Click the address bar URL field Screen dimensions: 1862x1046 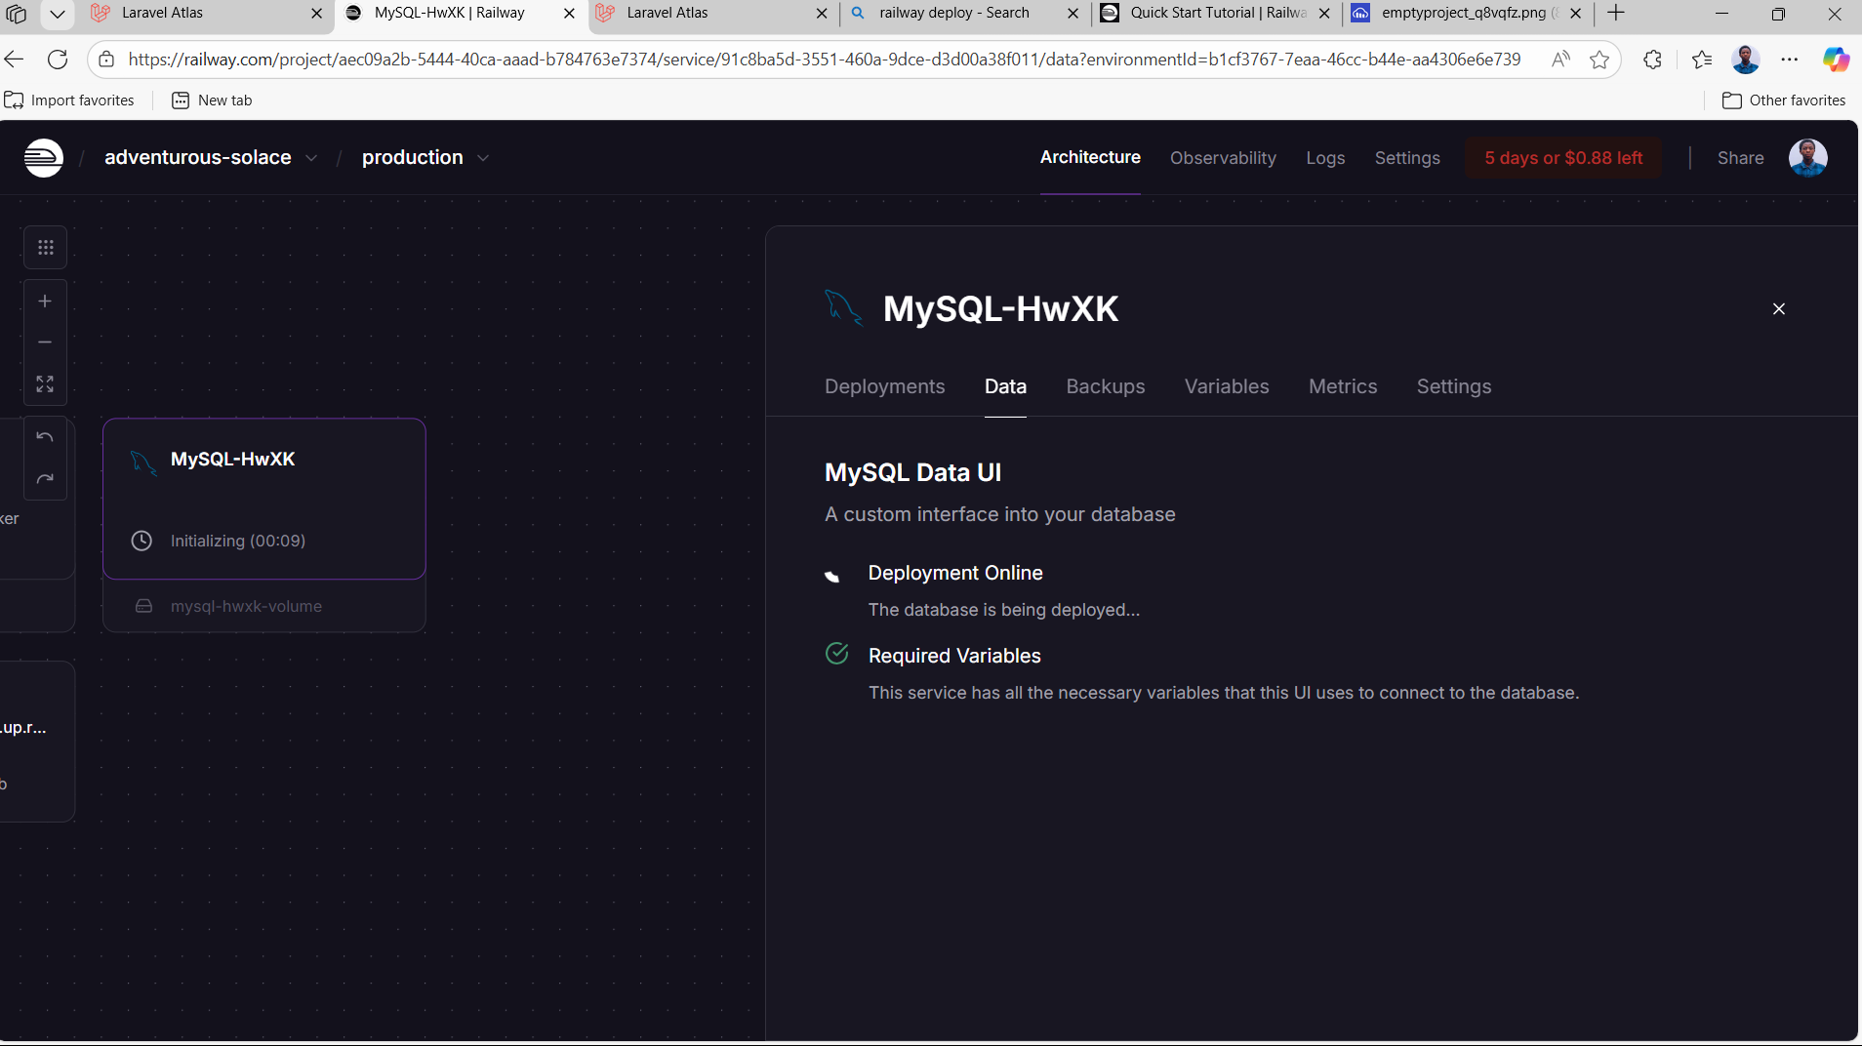[825, 60]
